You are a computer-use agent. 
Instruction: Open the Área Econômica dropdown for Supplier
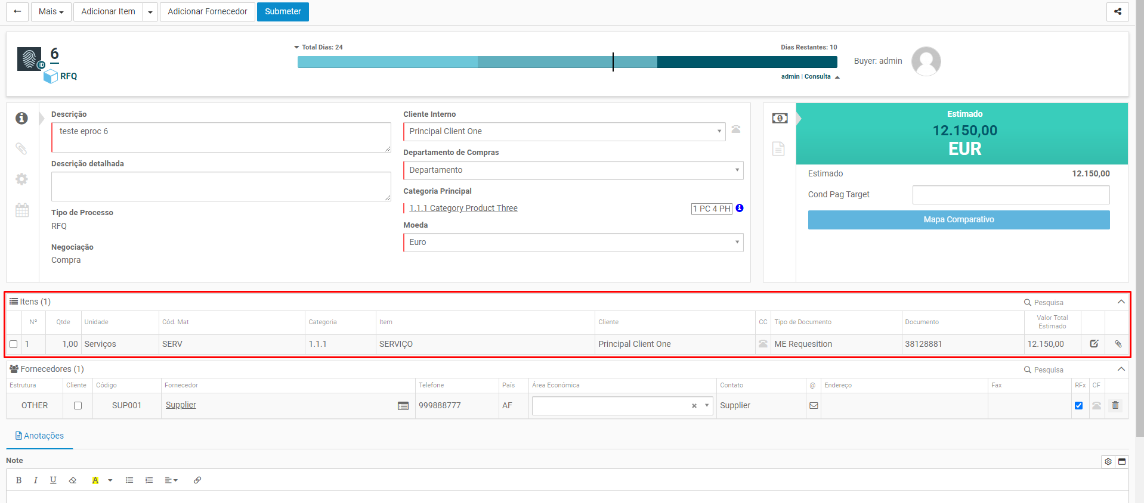point(707,406)
